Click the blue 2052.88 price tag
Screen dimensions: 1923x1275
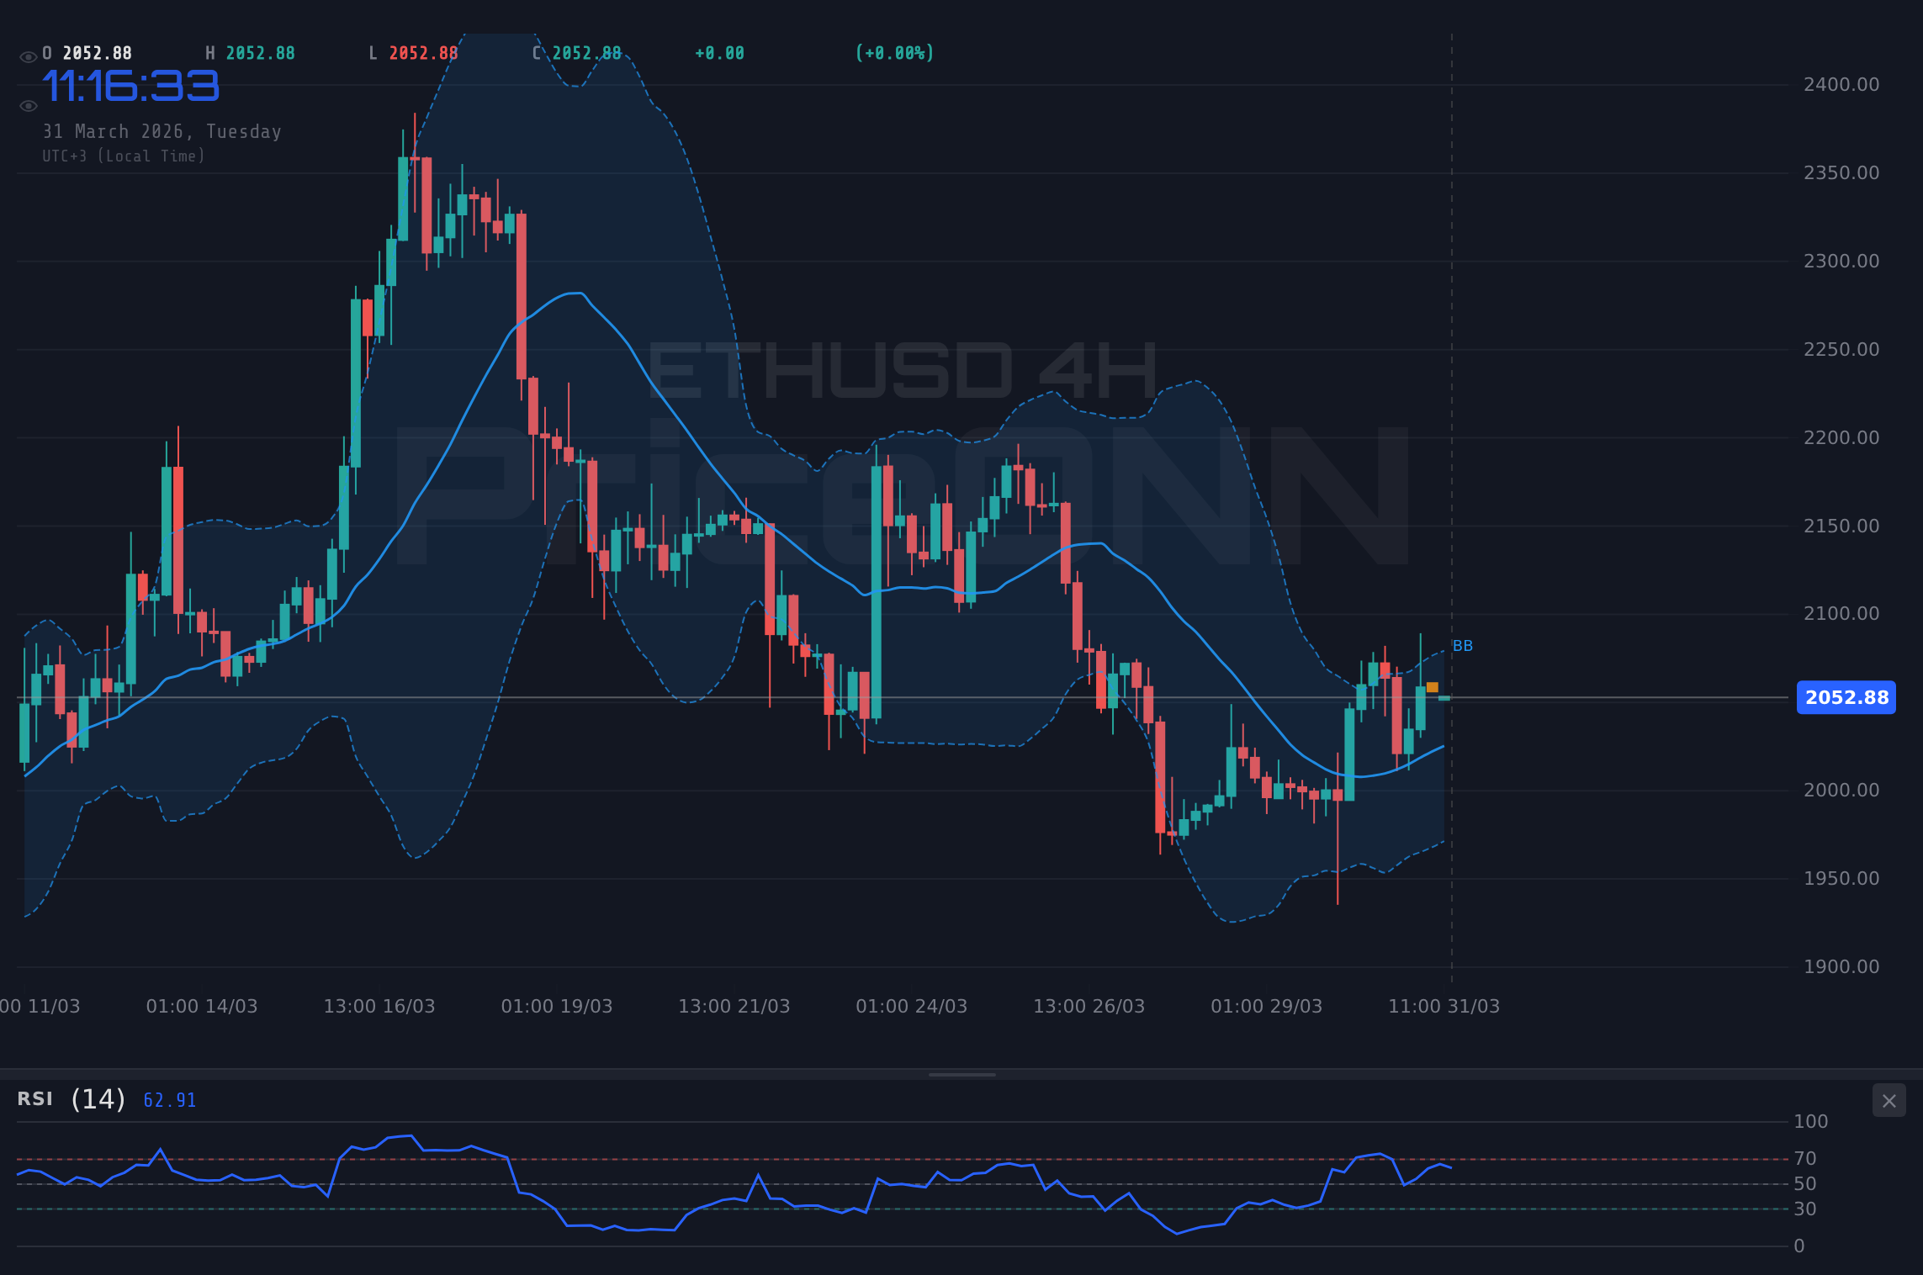[1846, 697]
